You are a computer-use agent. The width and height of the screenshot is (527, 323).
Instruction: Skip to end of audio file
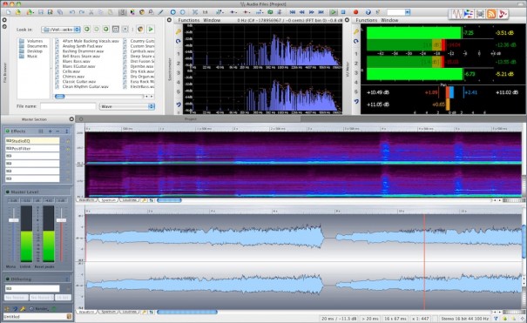(x=321, y=12)
